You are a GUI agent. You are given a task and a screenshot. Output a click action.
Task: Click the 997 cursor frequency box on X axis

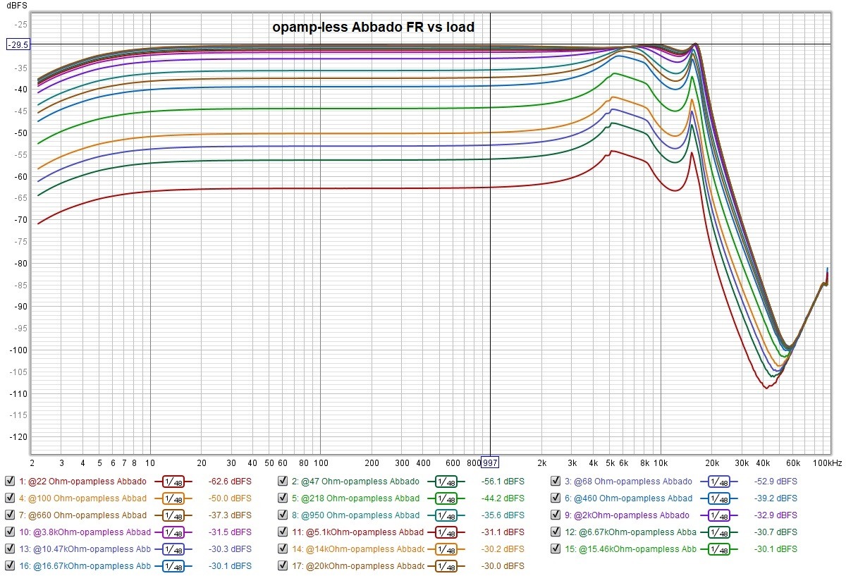click(x=490, y=462)
